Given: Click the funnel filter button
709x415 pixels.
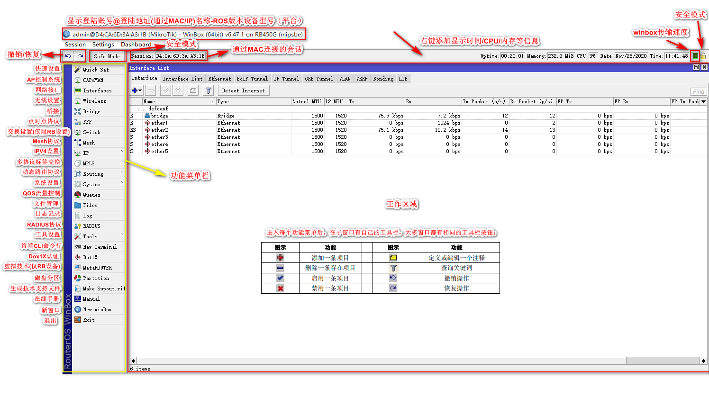Looking at the screenshot, I should click(208, 90).
